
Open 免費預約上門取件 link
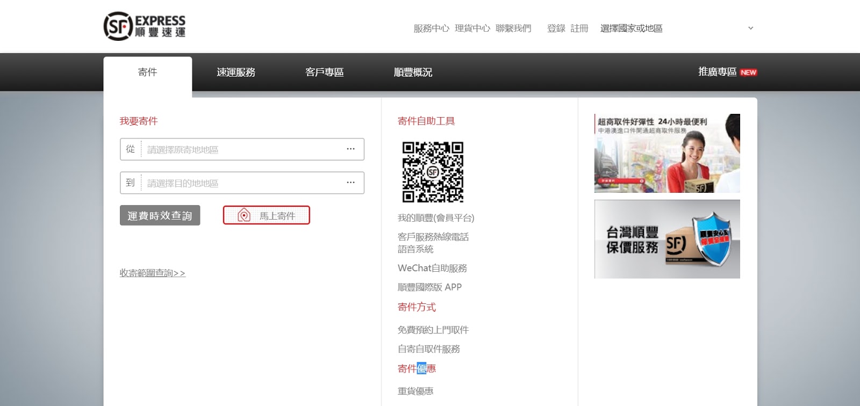coord(433,330)
